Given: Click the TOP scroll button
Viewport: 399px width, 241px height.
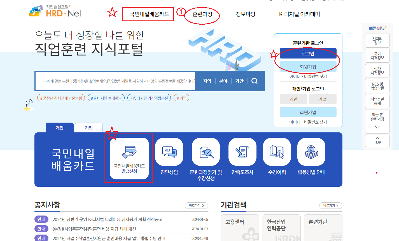Looking at the screenshot, I should point(377,141).
